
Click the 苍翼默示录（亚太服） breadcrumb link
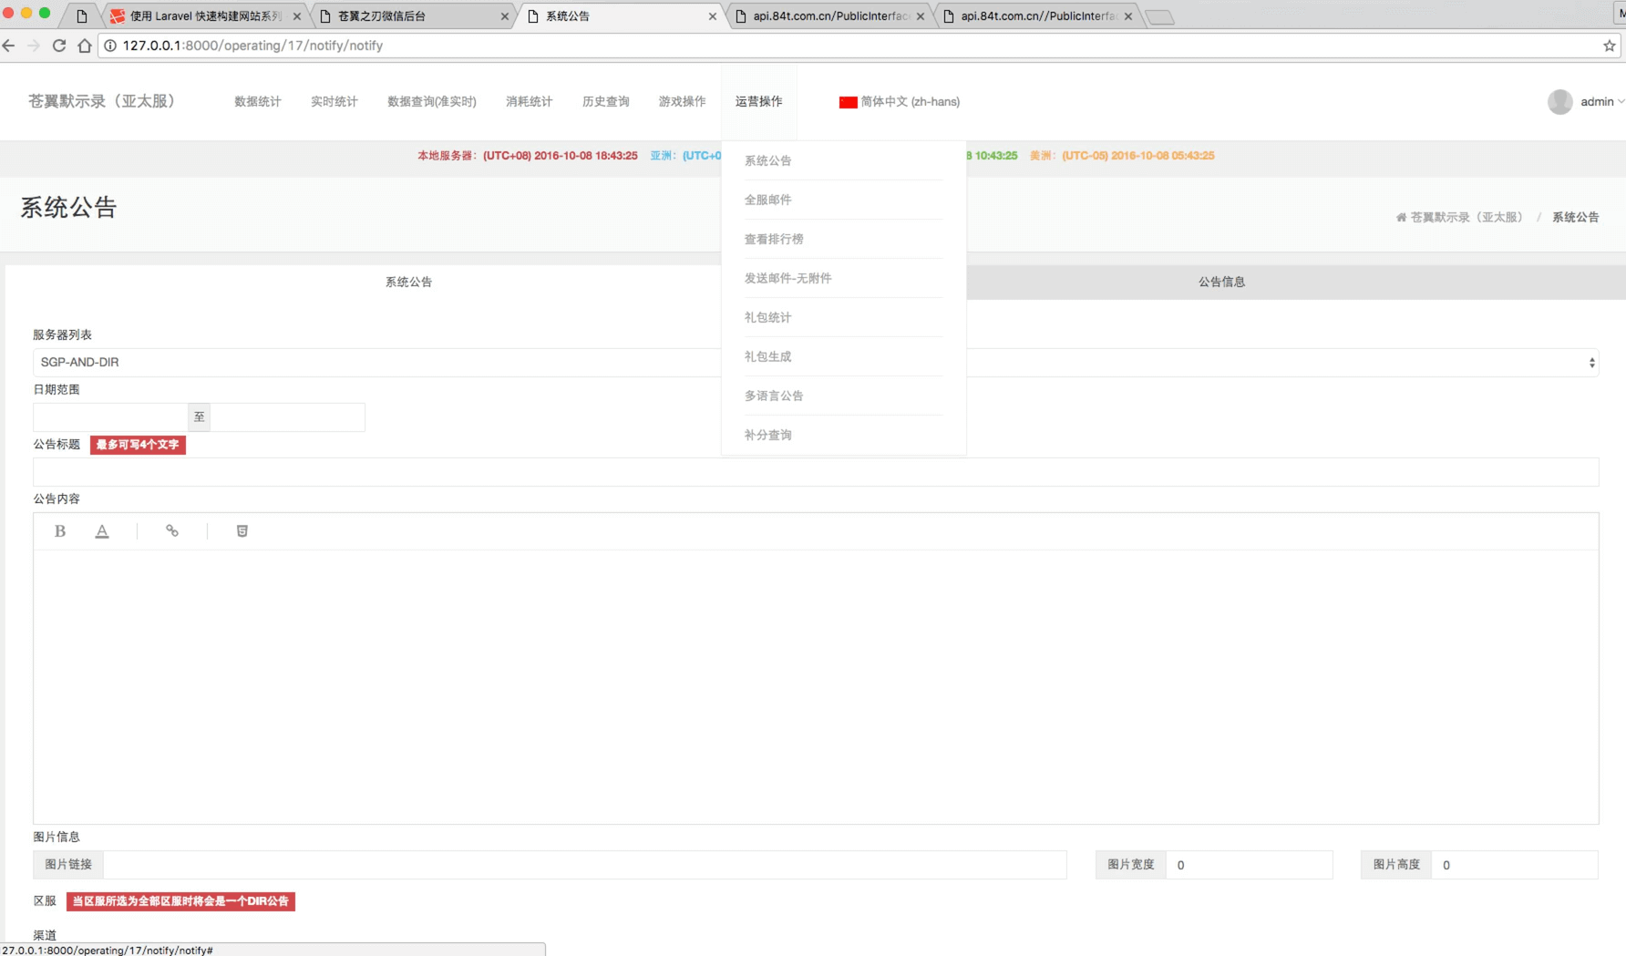[1466, 218]
